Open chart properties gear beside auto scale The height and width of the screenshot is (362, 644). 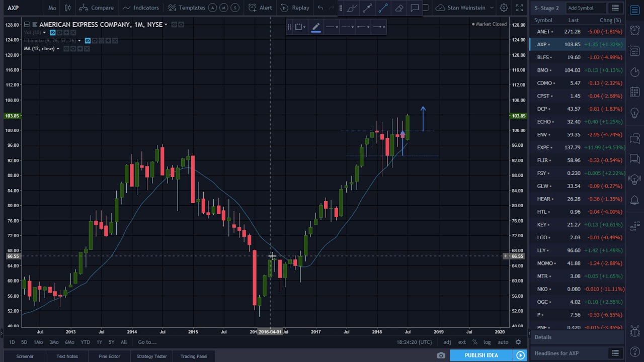(518, 342)
